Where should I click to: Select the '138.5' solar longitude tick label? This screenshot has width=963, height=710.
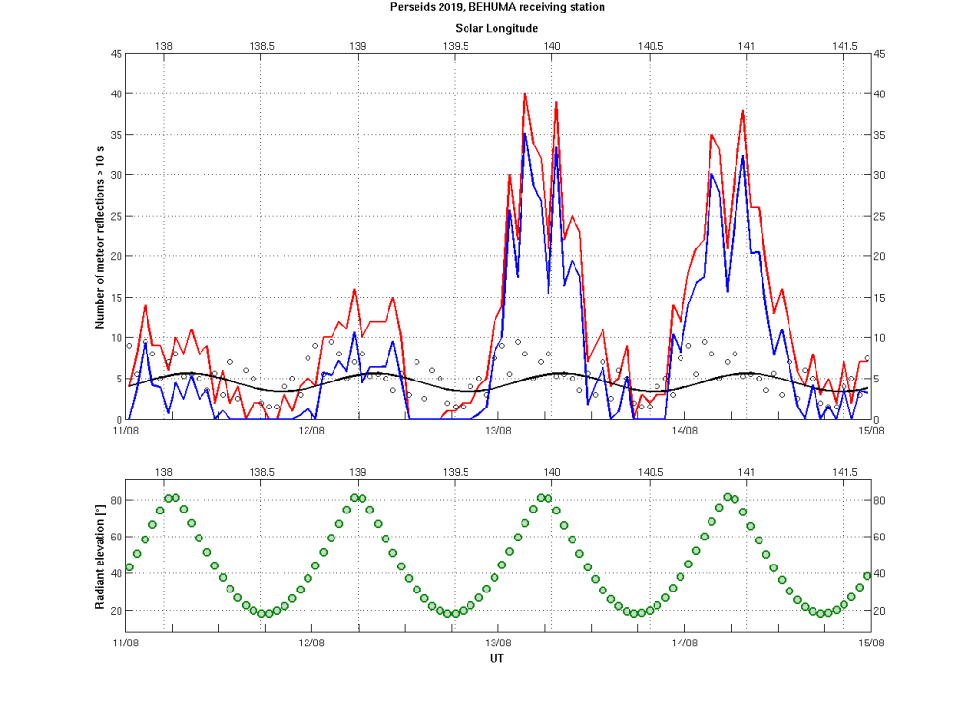(x=262, y=43)
